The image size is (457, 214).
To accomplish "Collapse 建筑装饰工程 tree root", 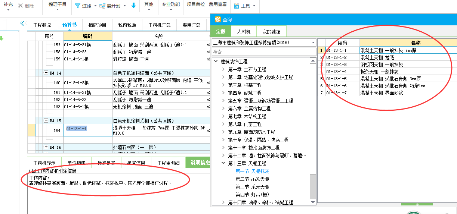I will click(x=216, y=62).
